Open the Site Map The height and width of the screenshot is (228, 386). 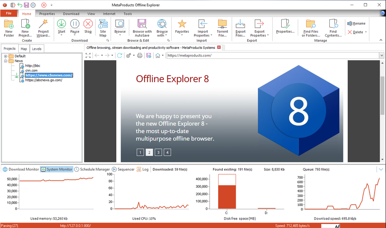pos(103,24)
